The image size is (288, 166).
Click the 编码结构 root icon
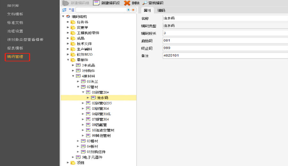(68, 17)
